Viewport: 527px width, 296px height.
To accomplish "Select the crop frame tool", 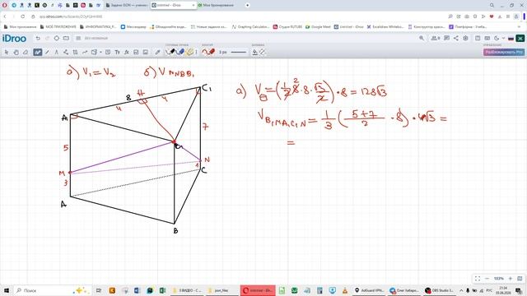I will [x=75, y=52].
